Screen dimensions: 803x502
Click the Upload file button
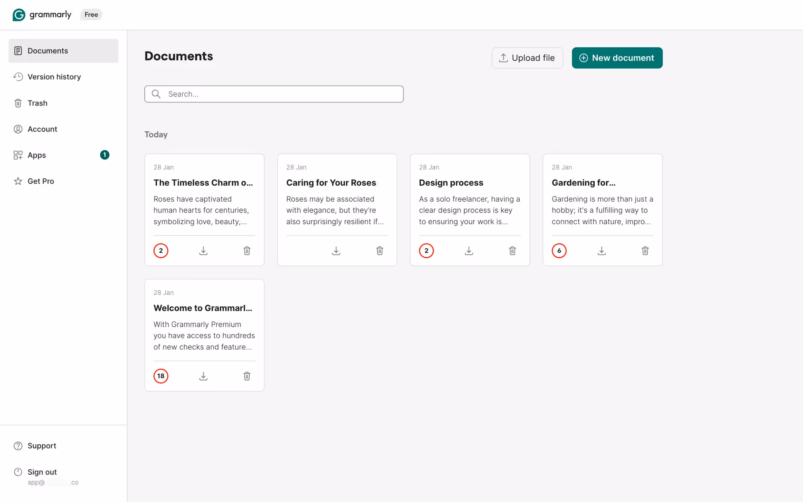(527, 58)
